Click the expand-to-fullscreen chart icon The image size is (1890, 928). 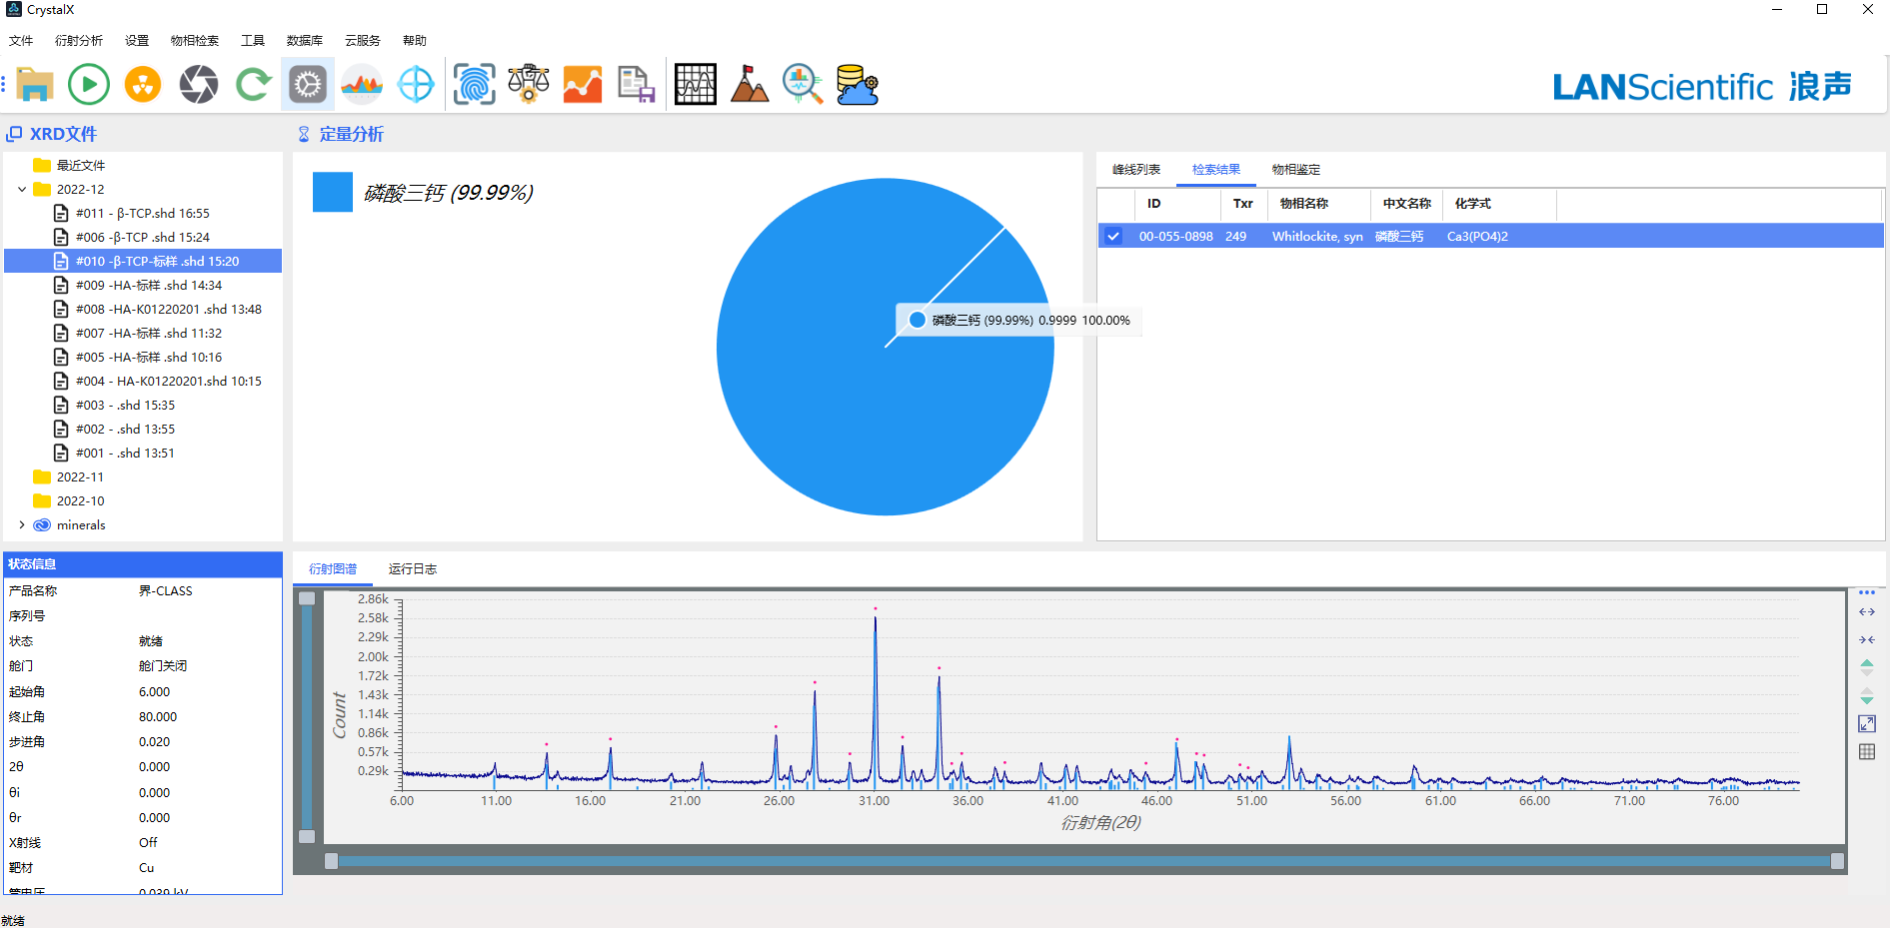(1866, 723)
